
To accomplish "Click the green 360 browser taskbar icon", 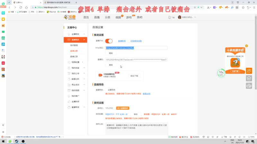I will [10, 141].
